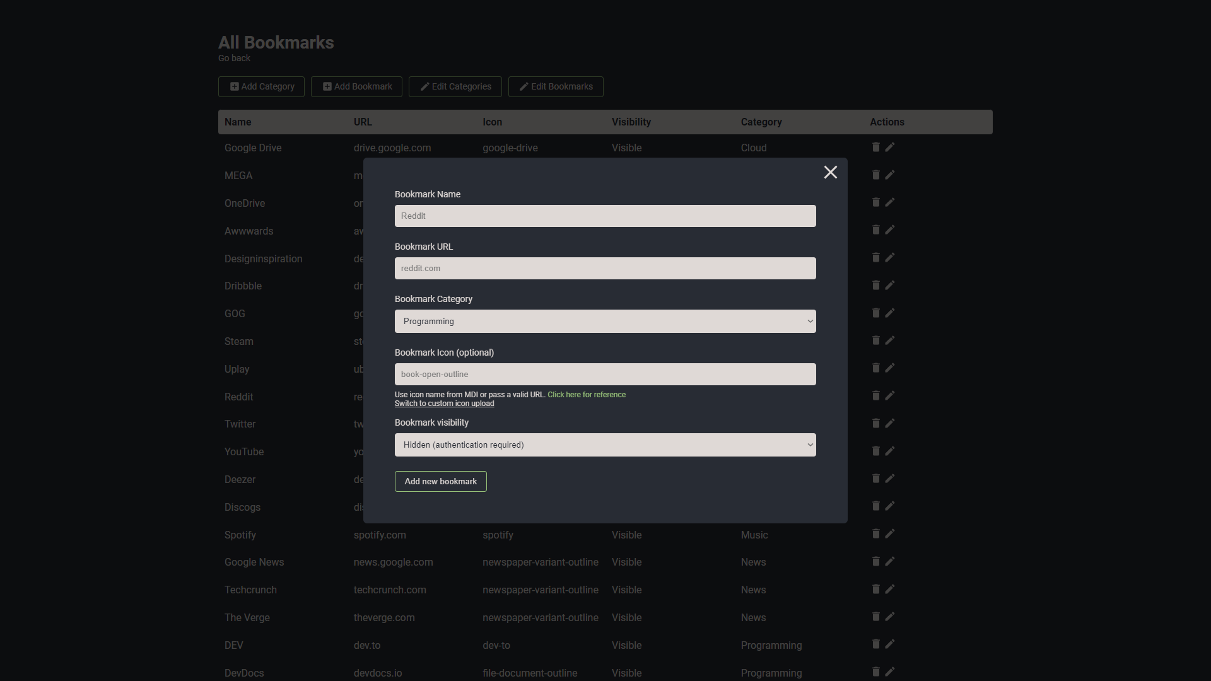Edit the The Verge bookmark
The image size is (1211, 681).
point(890,617)
